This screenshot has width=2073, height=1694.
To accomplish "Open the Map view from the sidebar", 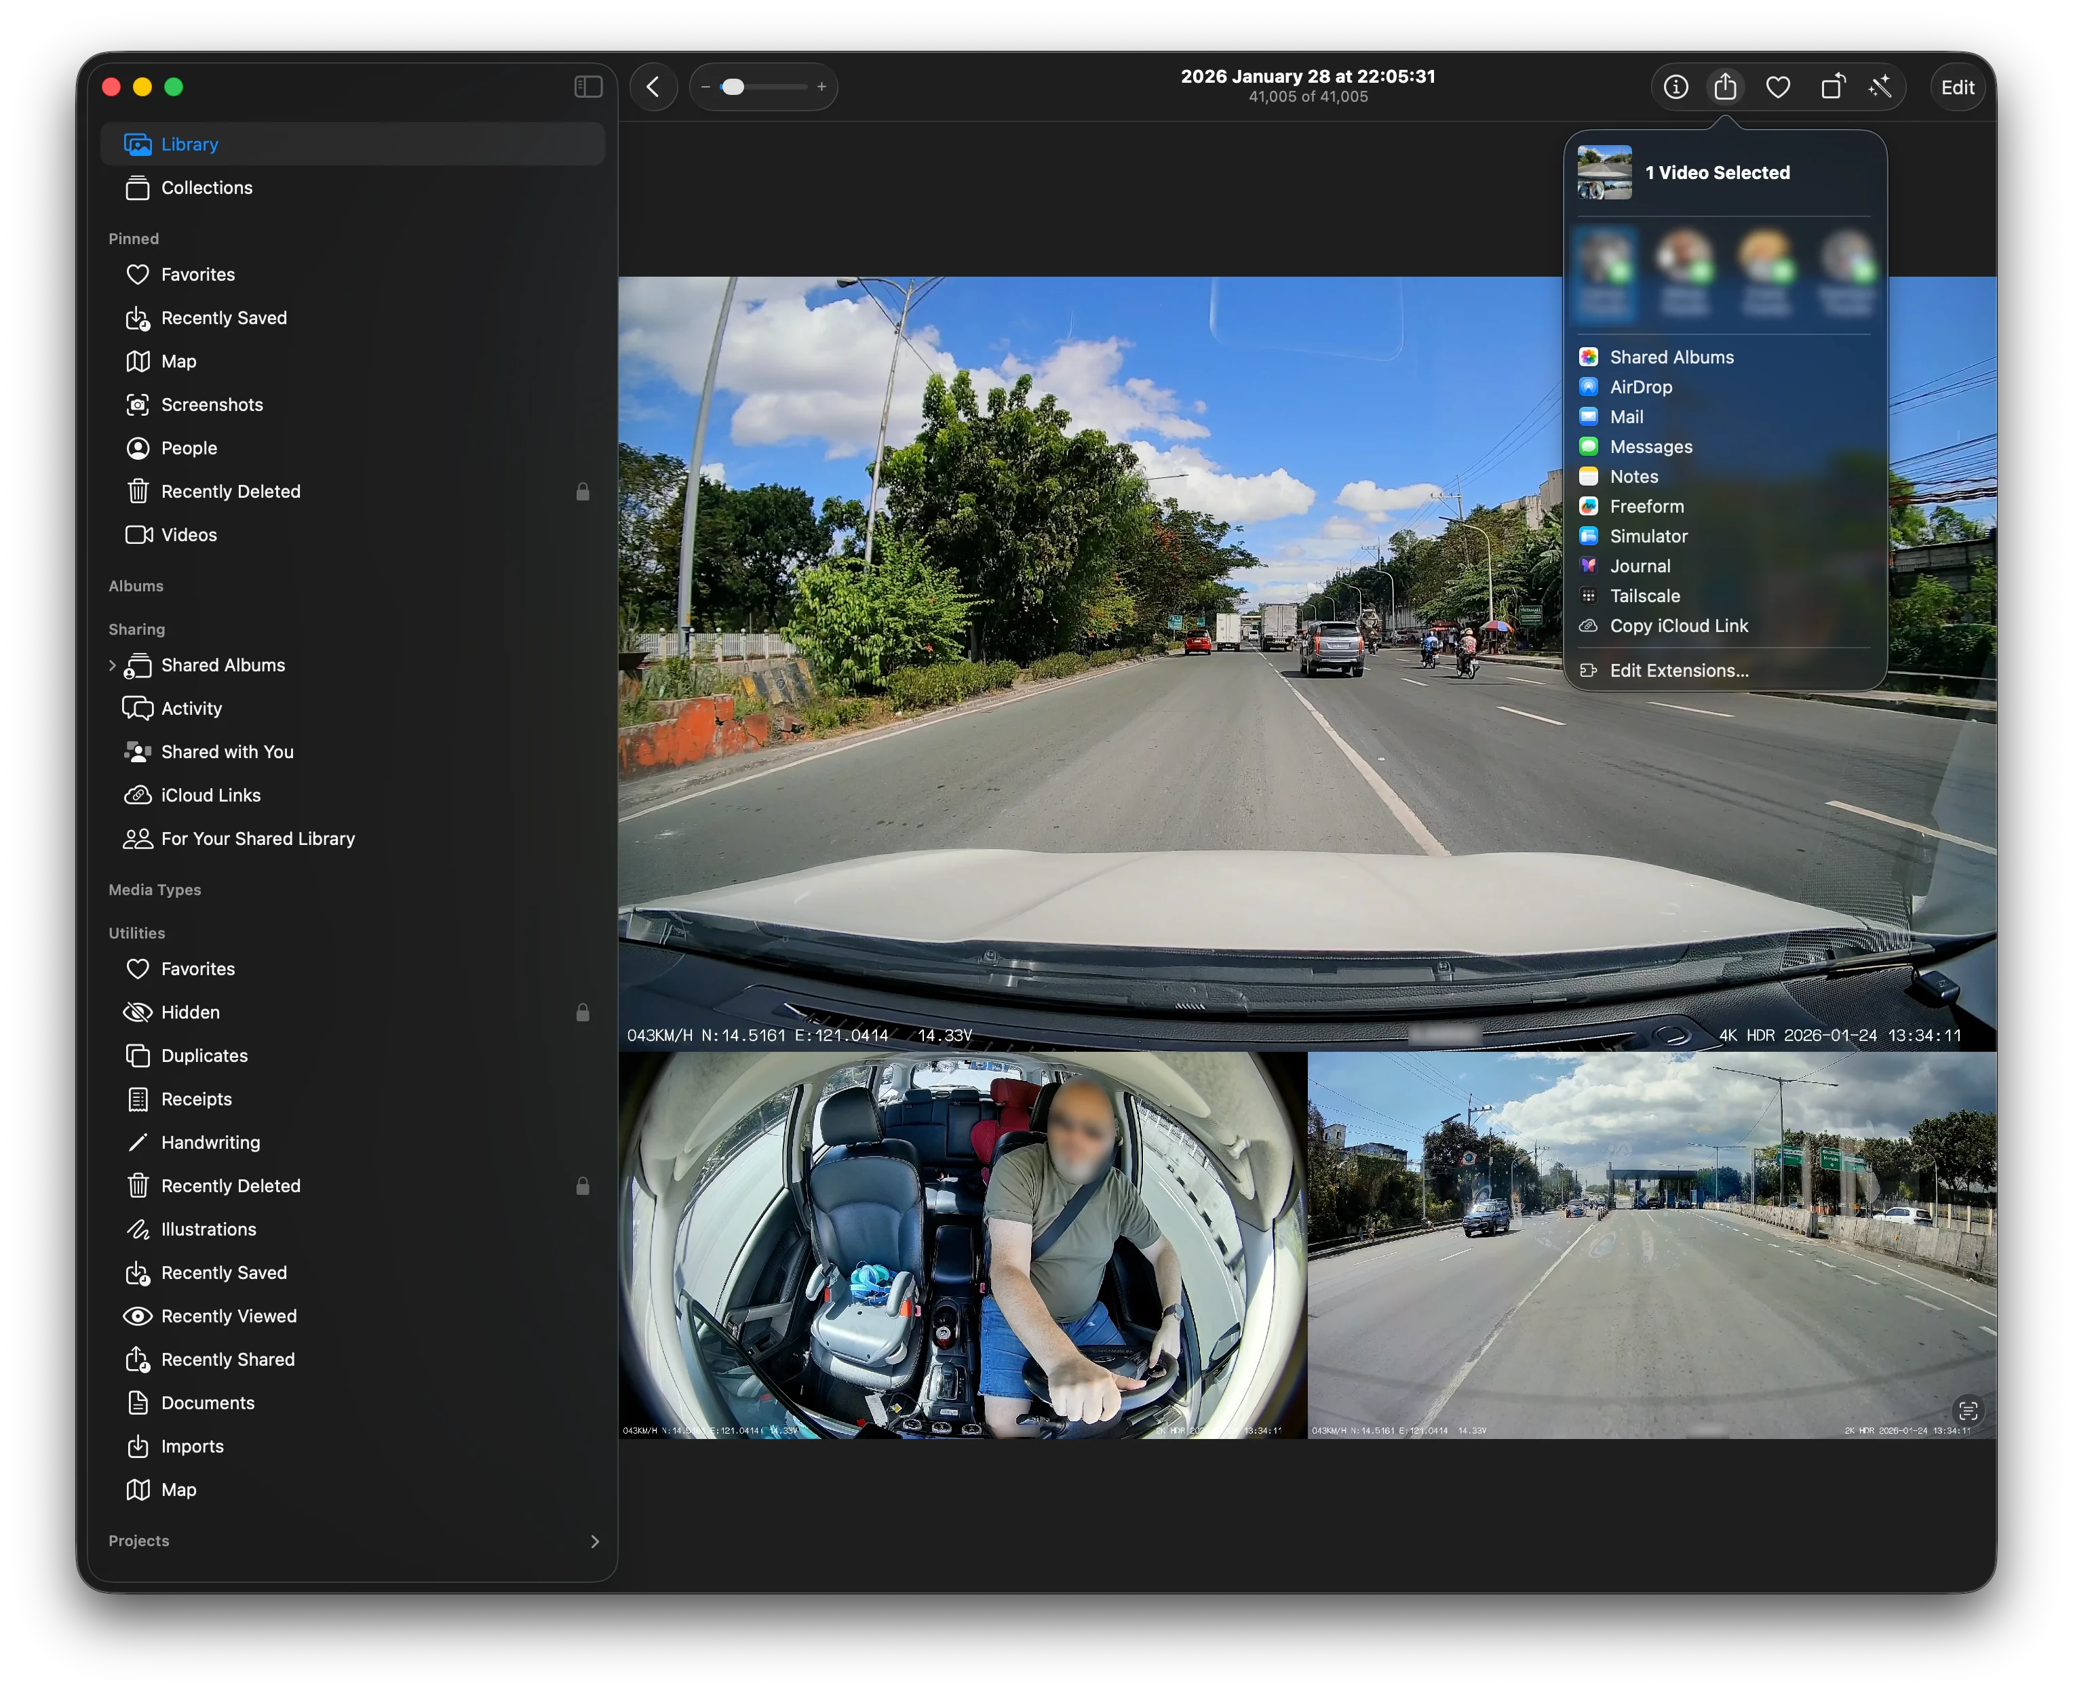I will pos(178,361).
